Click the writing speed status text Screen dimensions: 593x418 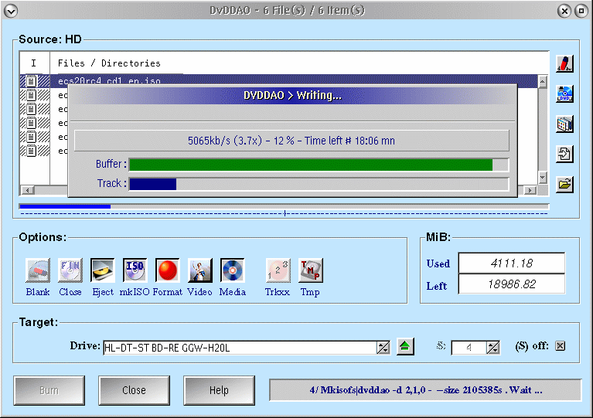[291, 141]
